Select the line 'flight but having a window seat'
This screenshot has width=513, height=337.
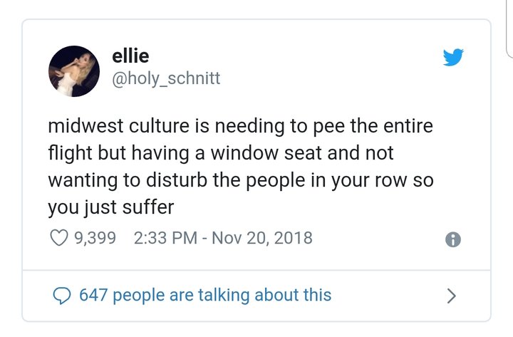pyautogui.click(x=221, y=153)
